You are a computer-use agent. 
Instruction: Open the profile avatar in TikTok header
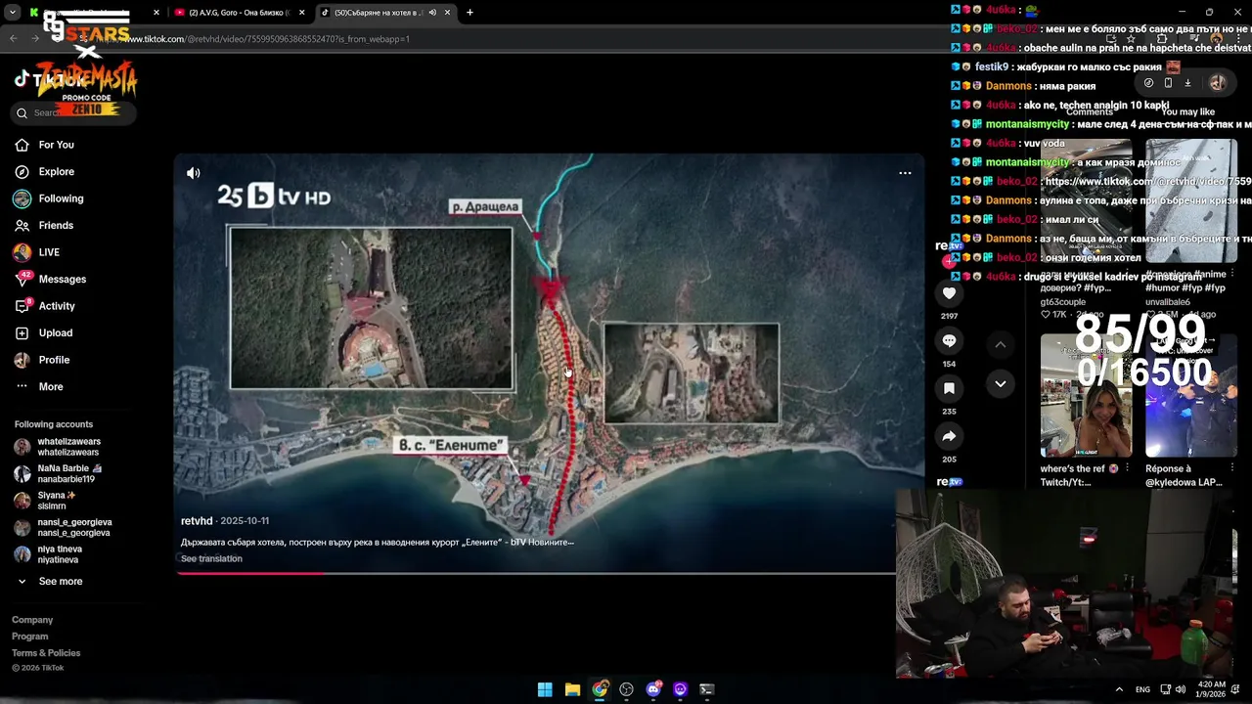click(1218, 83)
